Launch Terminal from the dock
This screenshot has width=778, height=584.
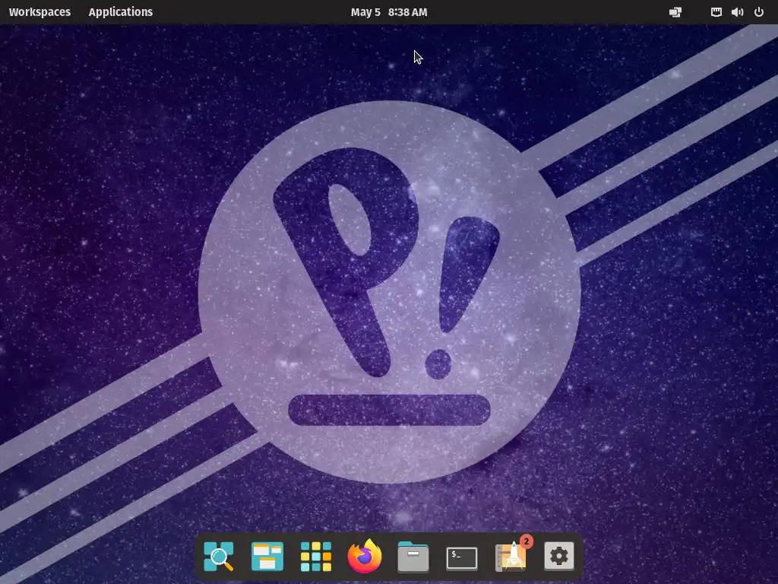click(461, 558)
